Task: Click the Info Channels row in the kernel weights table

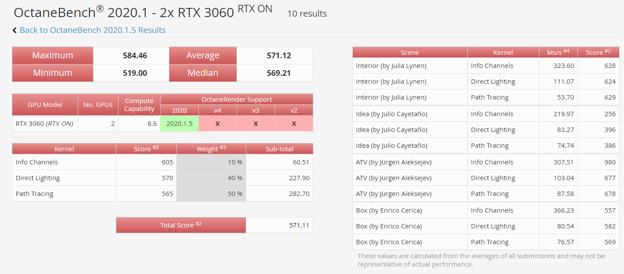Action: point(162,162)
